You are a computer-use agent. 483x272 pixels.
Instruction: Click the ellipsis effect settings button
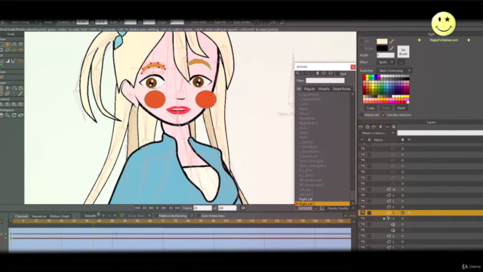401,62
